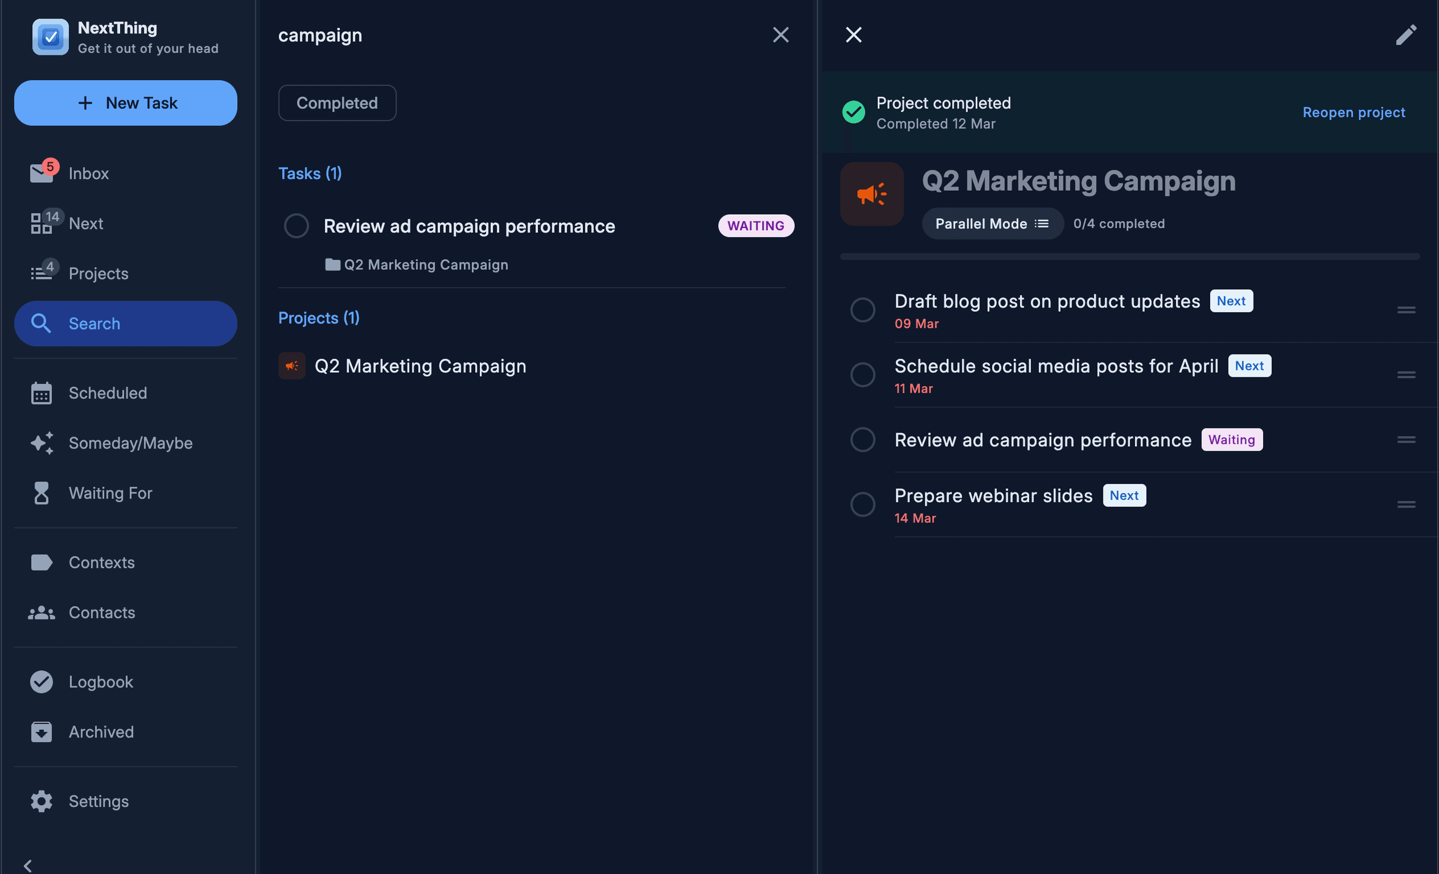Image resolution: width=1439 pixels, height=874 pixels.
Task: Remove the Completed filter chip
Action: coord(337,103)
